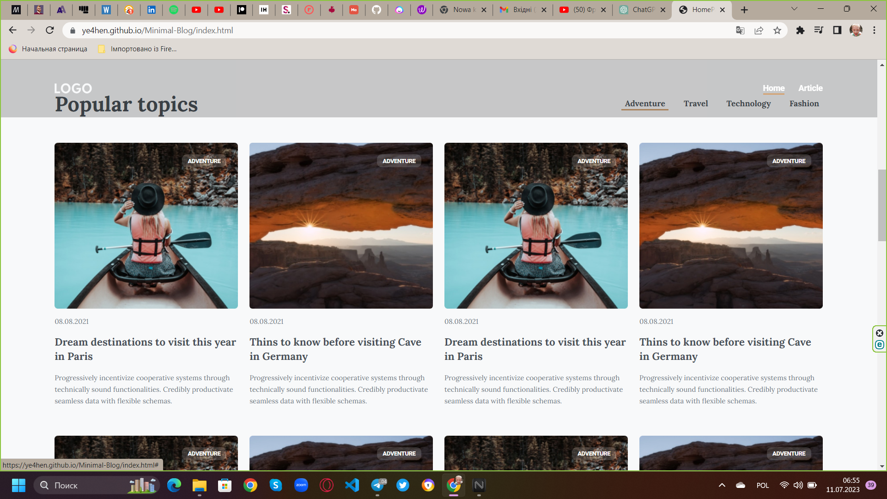Bookmark this page with star icon
887x499 pixels.
(x=777, y=30)
